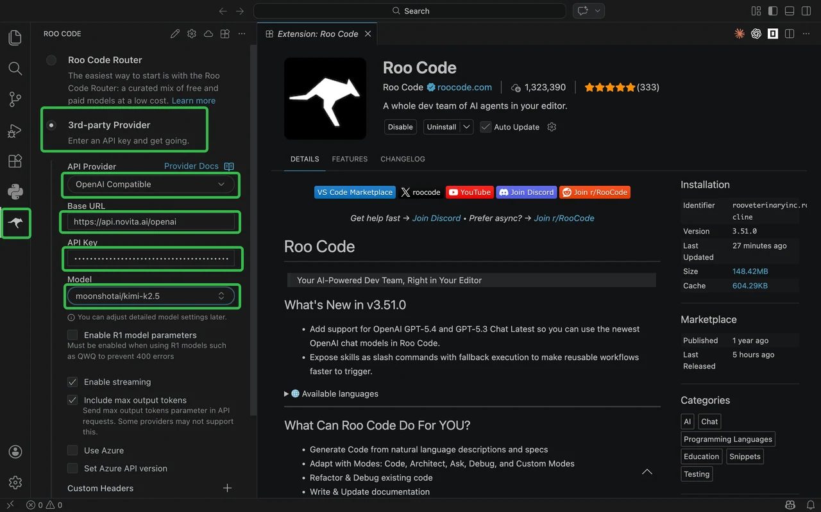Toggle bottom panel layout icon
The height and width of the screenshot is (512, 821).
790,11
